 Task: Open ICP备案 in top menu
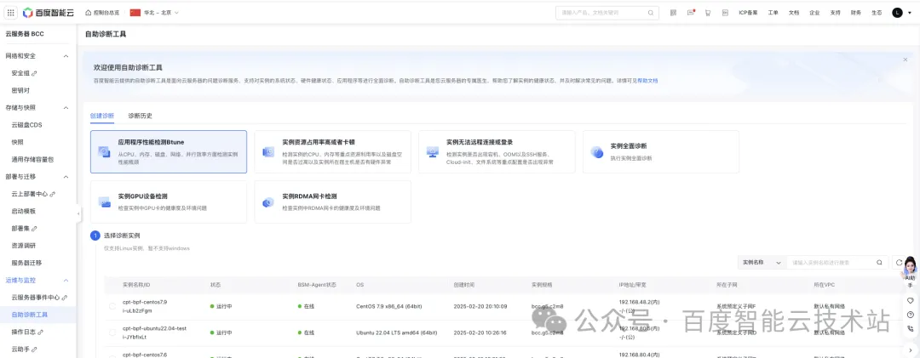point(748,12)
